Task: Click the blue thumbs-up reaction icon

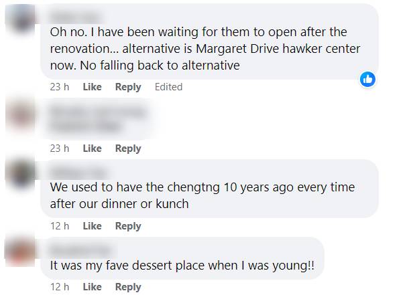Action: pos(367,79)
